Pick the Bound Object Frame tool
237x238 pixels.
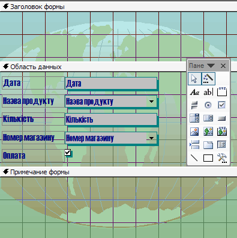pyautogui.click(x=222, y=132)
